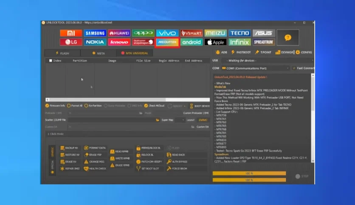Viewport: 355px width, 205px height.
Task: Switch to the FLASH tab
Action: pos(62,53)
